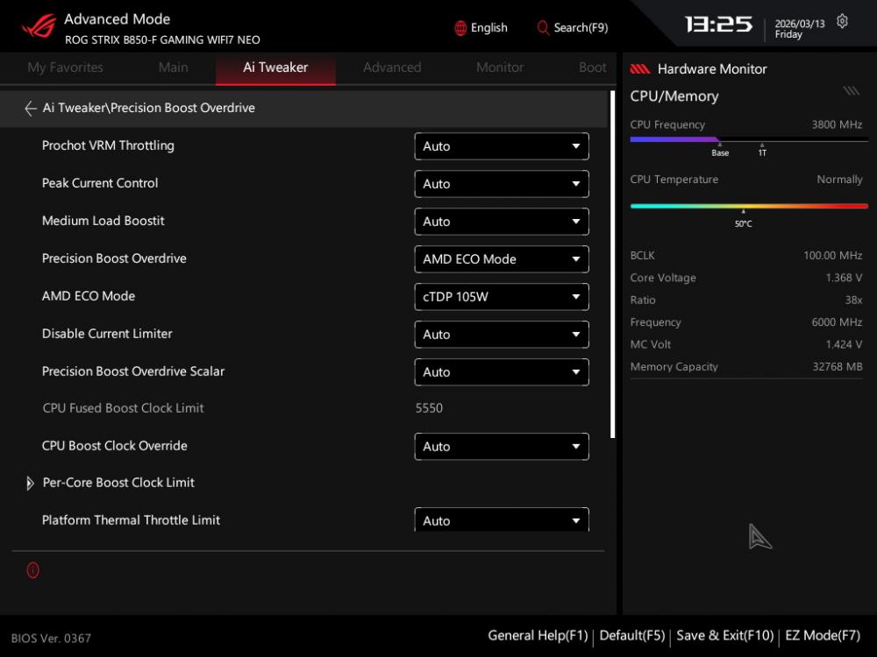Switch to EZ Mode(F7)

coord(823,636)
